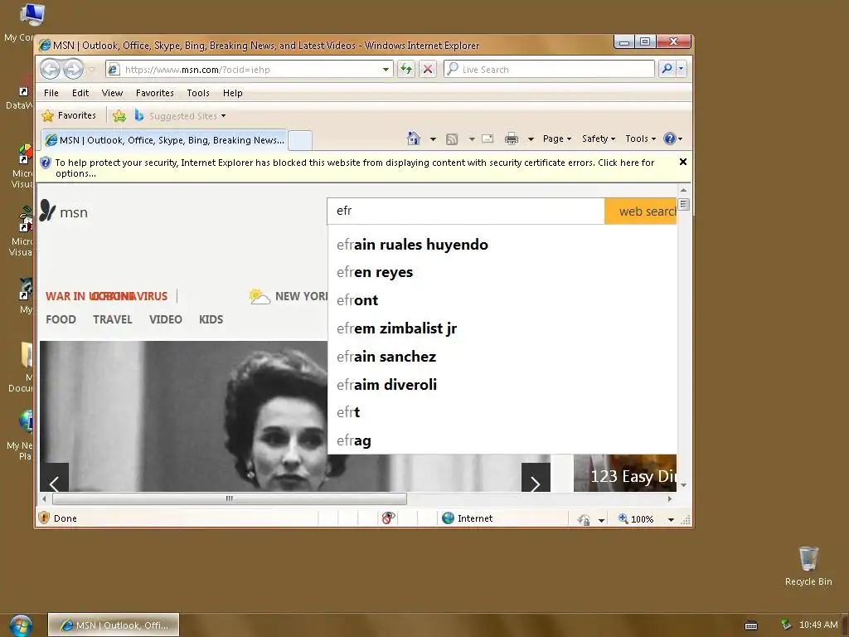Close the security information bar
Screen dimensions: 849x637
point(683,162)
